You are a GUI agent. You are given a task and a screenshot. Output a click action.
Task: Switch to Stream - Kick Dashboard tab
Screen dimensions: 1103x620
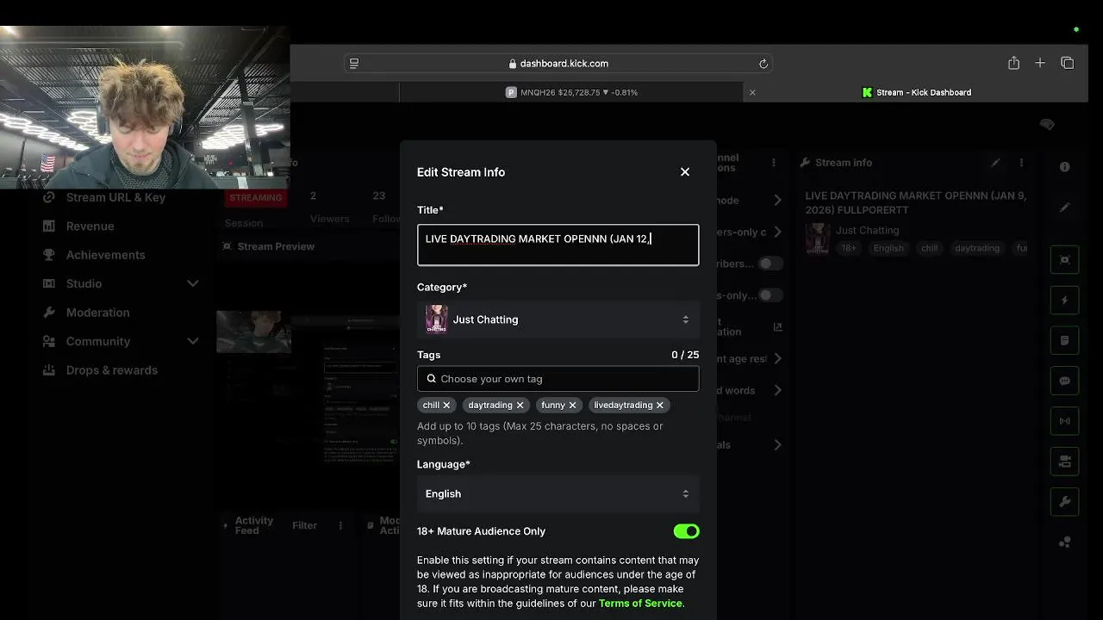[x=916, y=92]
